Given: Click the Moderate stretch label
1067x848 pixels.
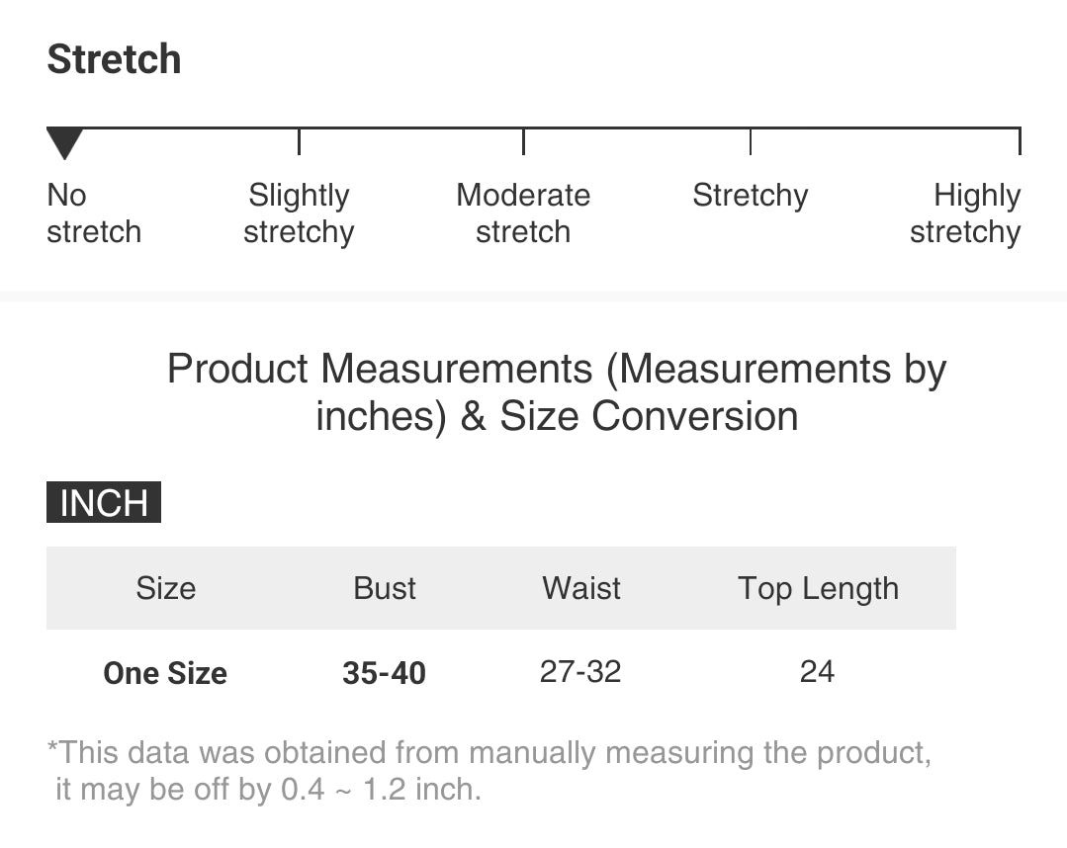Looking at the screenshot, I should tap(523, 213).
